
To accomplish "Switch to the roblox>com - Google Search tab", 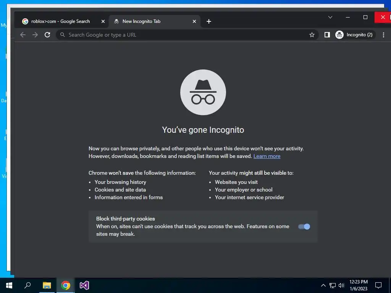I will (x=61, y=21).
